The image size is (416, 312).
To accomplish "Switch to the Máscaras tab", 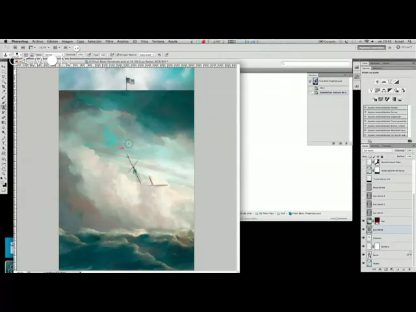I will tap(377, 68).
